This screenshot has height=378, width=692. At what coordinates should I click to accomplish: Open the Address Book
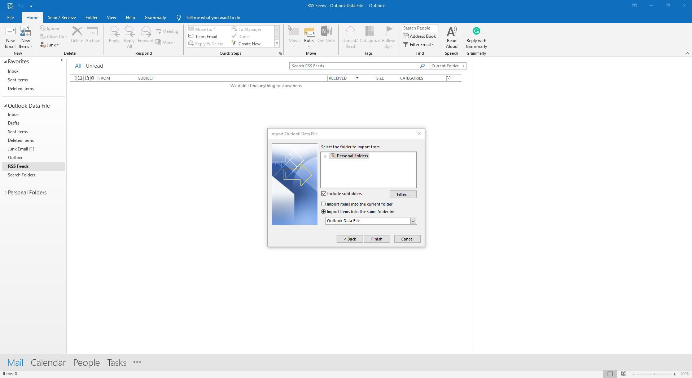pos(419,36)
